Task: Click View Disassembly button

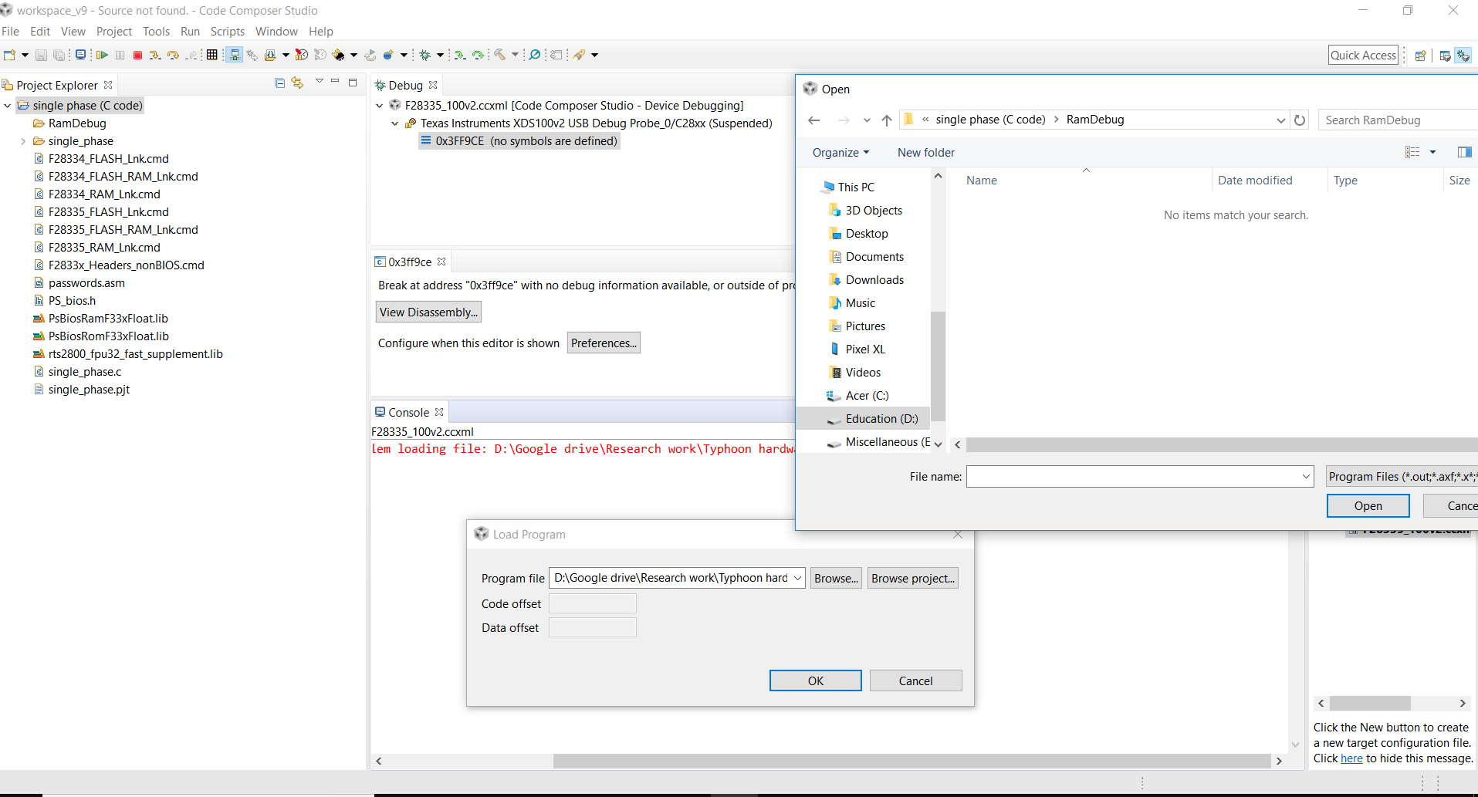Action: click(428, 312)
